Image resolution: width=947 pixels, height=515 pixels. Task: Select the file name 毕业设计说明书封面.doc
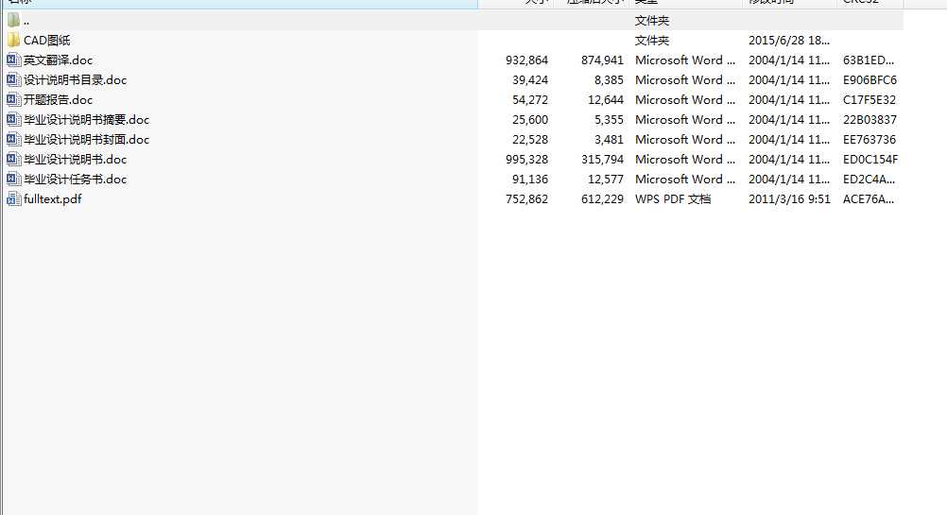tap(86, 140)
